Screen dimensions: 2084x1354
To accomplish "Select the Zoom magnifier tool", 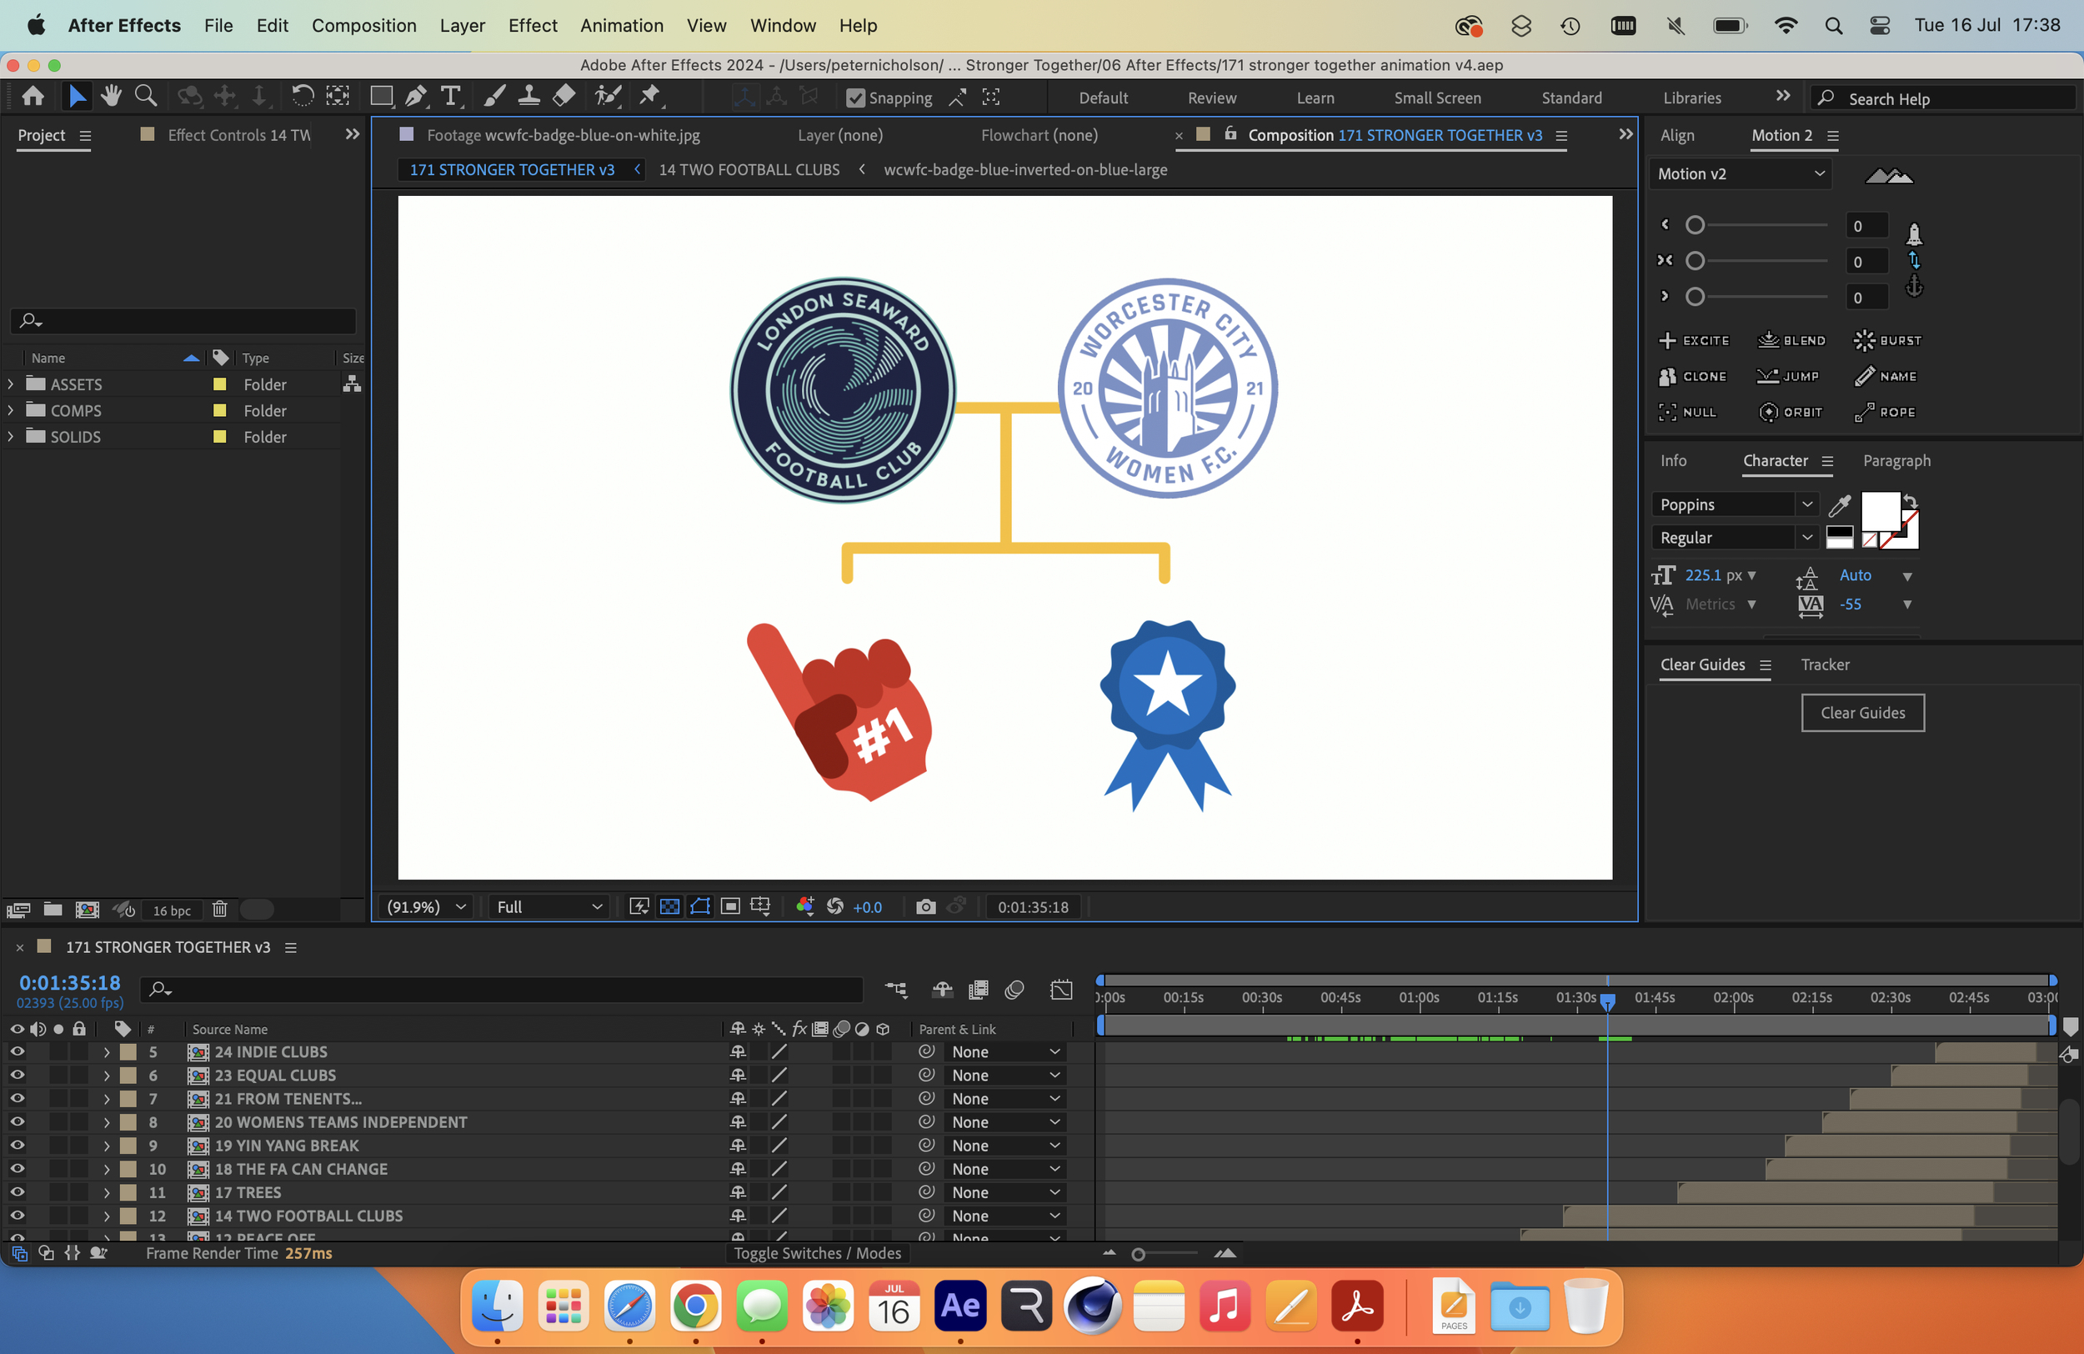I will point(145,97).
